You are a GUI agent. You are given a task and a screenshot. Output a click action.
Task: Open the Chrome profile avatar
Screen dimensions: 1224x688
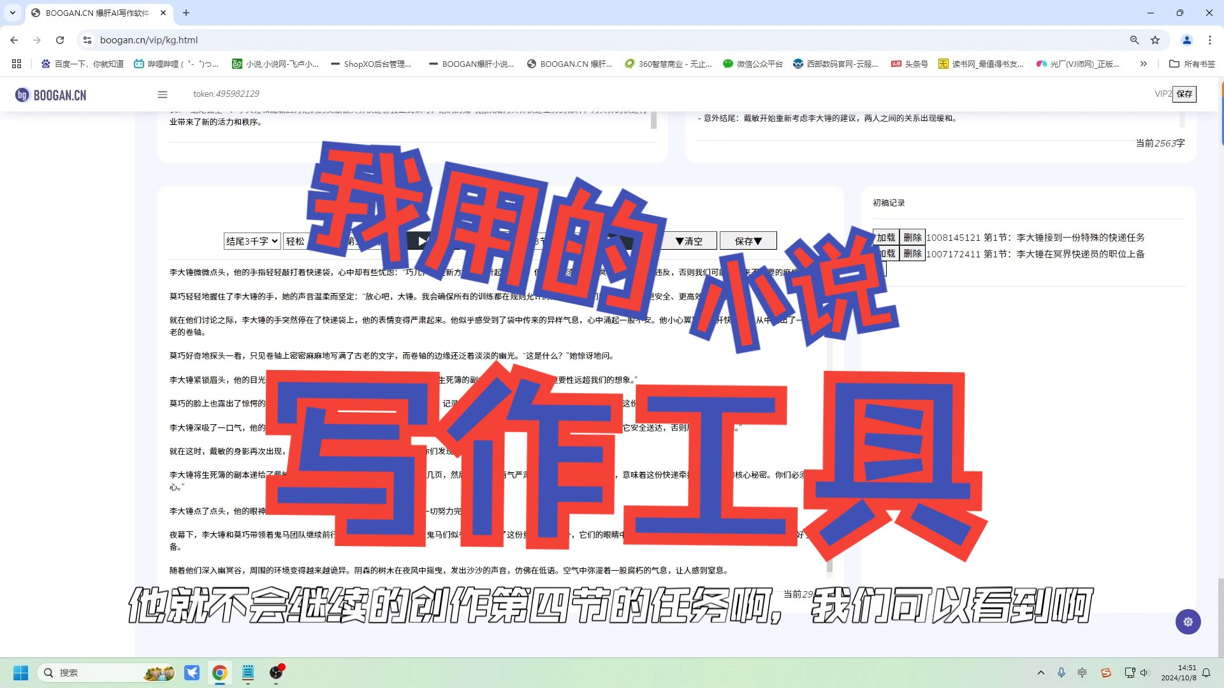click(x=1186, y=39)
